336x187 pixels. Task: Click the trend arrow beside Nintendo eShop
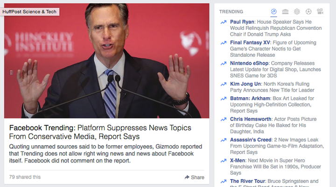[224, 63]
